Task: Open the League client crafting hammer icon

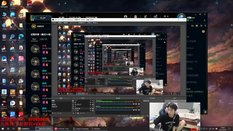Action: 145,17
